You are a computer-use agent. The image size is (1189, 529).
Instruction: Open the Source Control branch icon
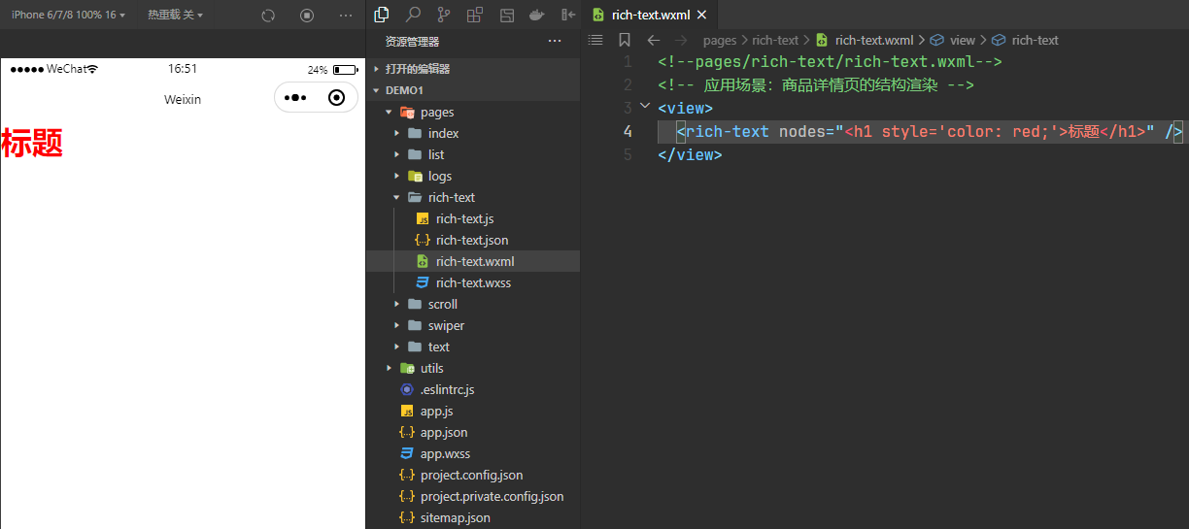pos(444,15)
